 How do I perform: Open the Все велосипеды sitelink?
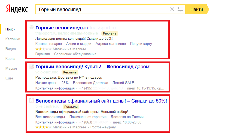click(50, 117)
